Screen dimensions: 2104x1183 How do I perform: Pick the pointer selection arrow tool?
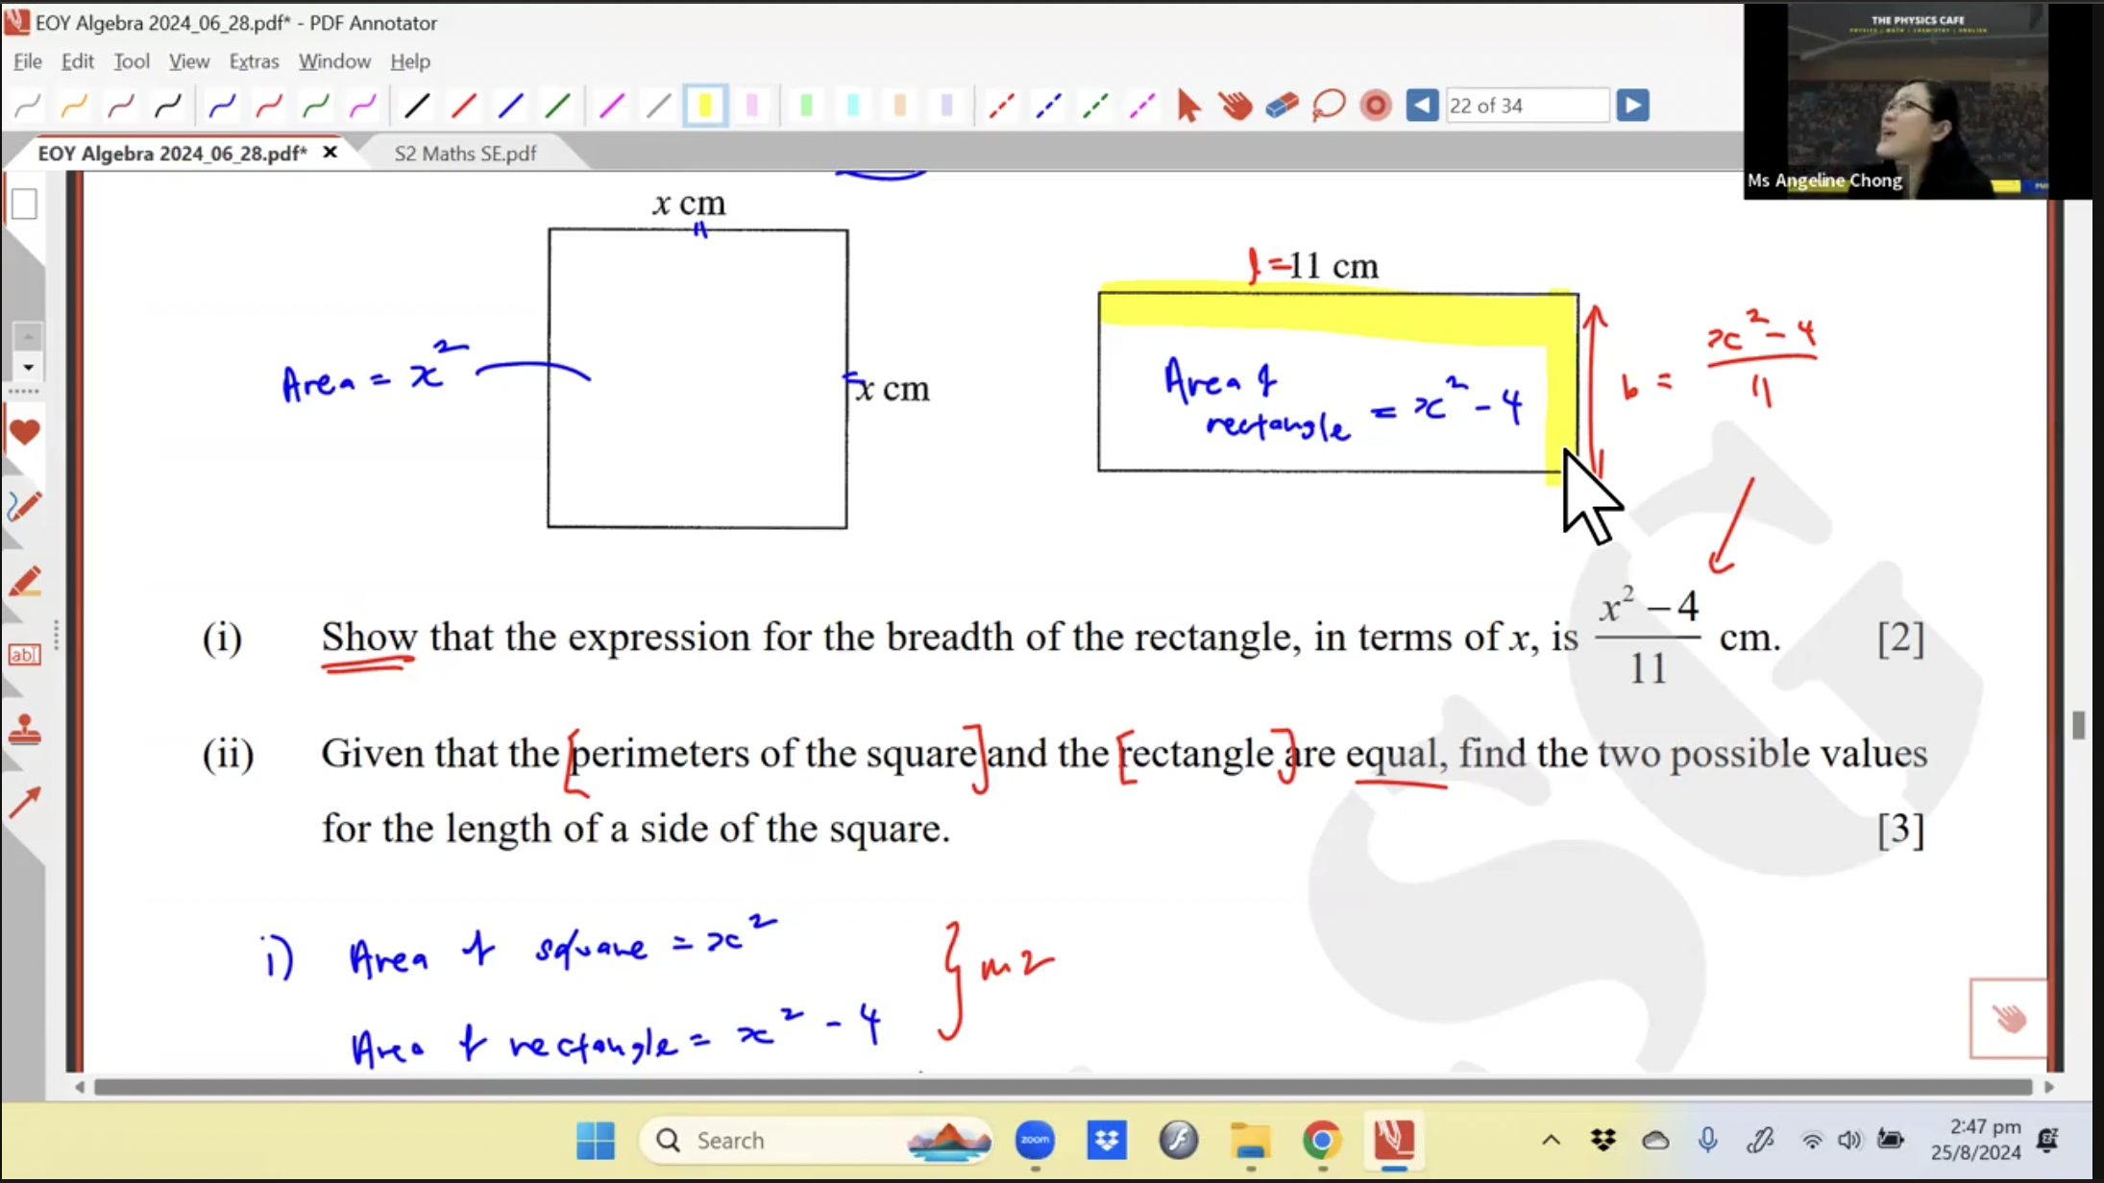coord(1187,106)
